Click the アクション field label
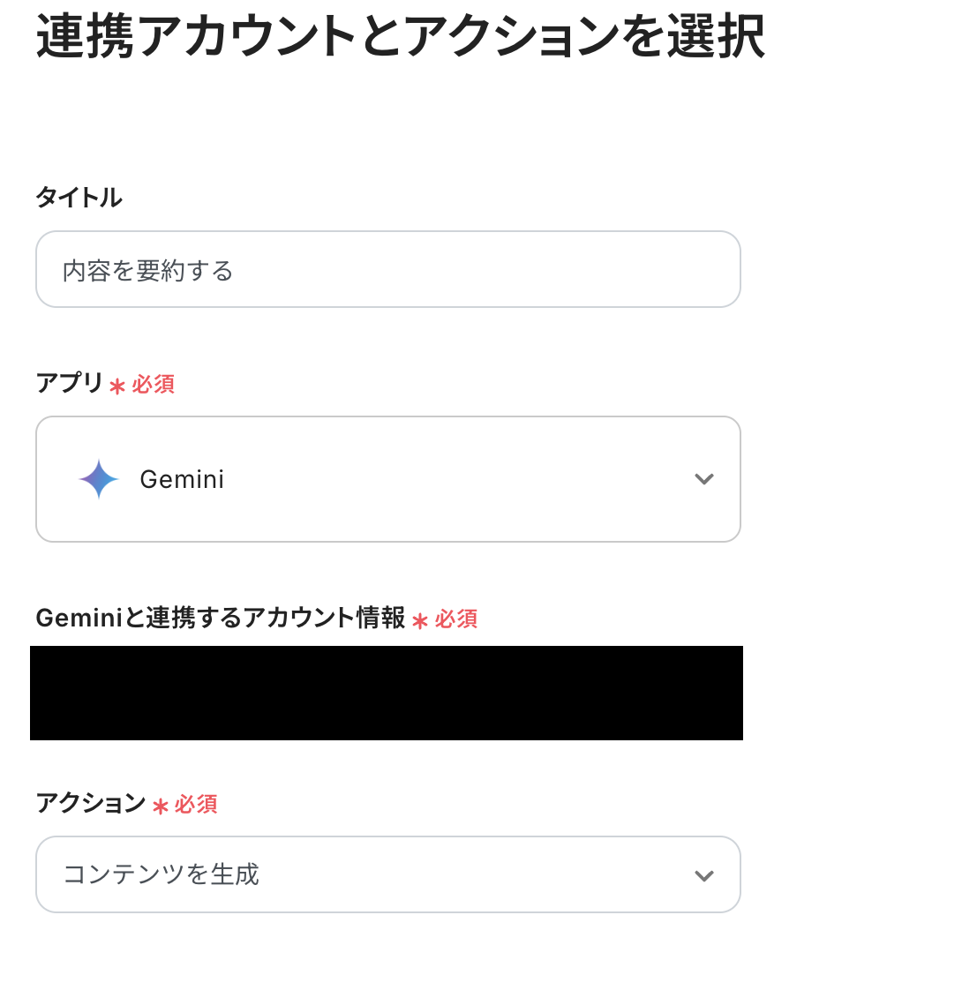Viewport: 962px width, 990px height. pyautogui.click(x=91, y=803)
